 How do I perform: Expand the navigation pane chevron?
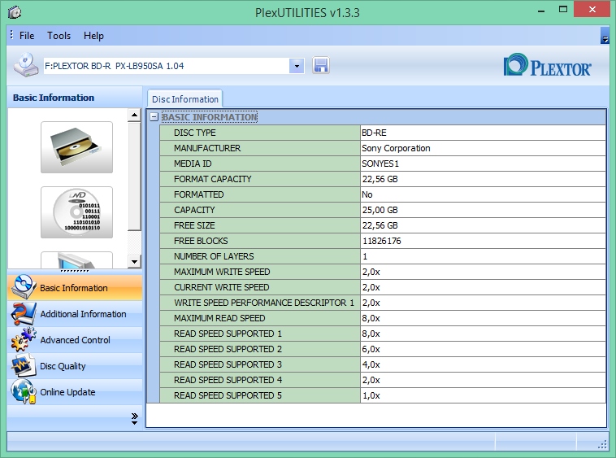[x=134, y=418]
